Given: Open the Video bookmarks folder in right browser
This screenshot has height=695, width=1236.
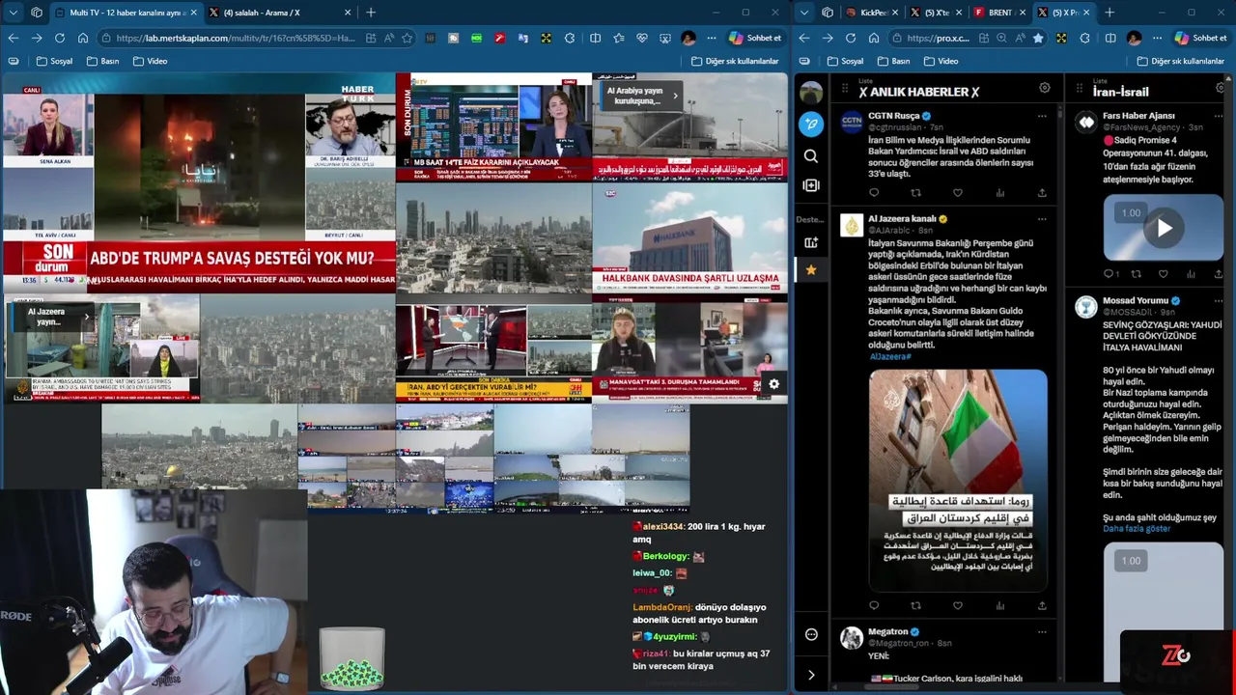Looking at the screenshot, I should pyautogui.click(x=941, y=61).
